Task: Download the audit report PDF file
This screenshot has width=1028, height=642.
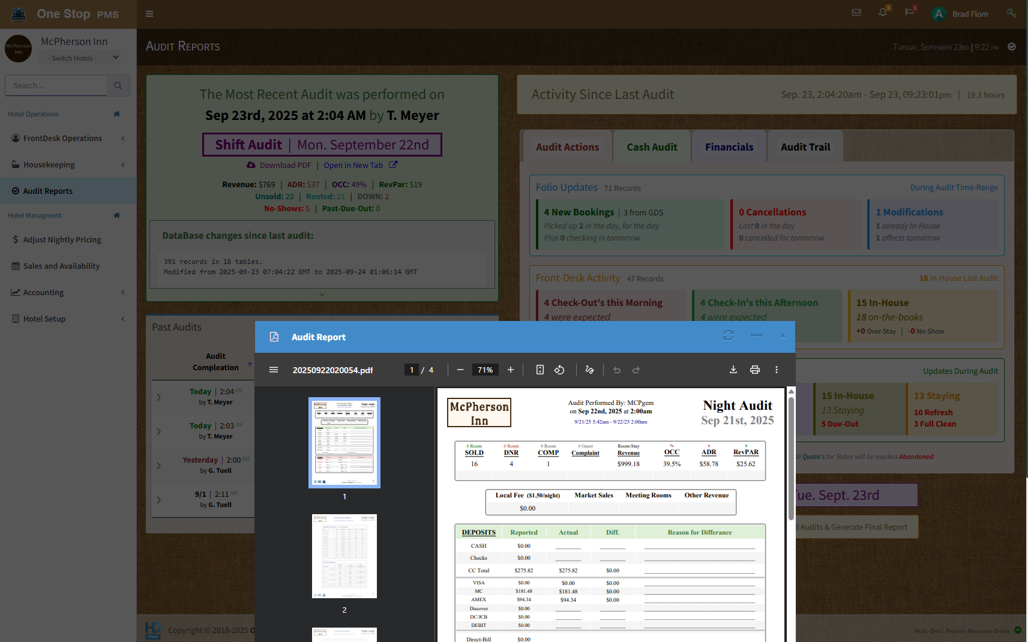Action: [733, 370]
